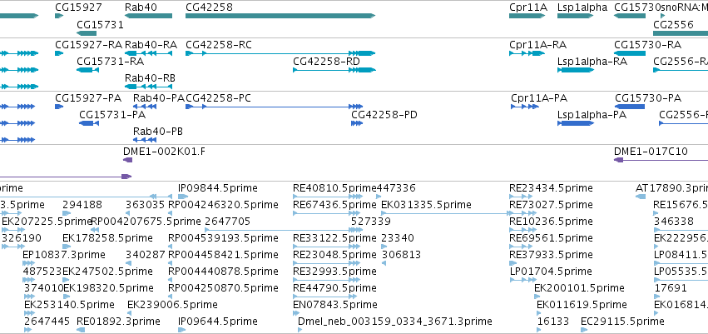Click the long CG42258 gene bar
This screenshot has height=334, width=708.
pyautogui.click(x=280, y=16)
